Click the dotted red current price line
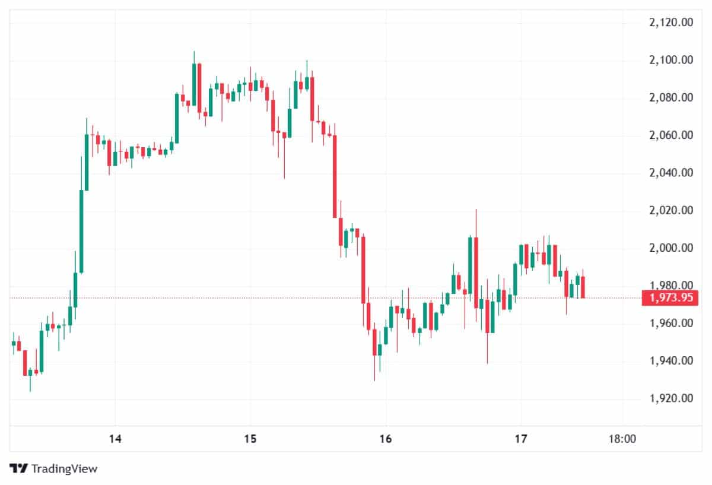Image resolution: width=712 pixels, height=485 pixels. 297,298
